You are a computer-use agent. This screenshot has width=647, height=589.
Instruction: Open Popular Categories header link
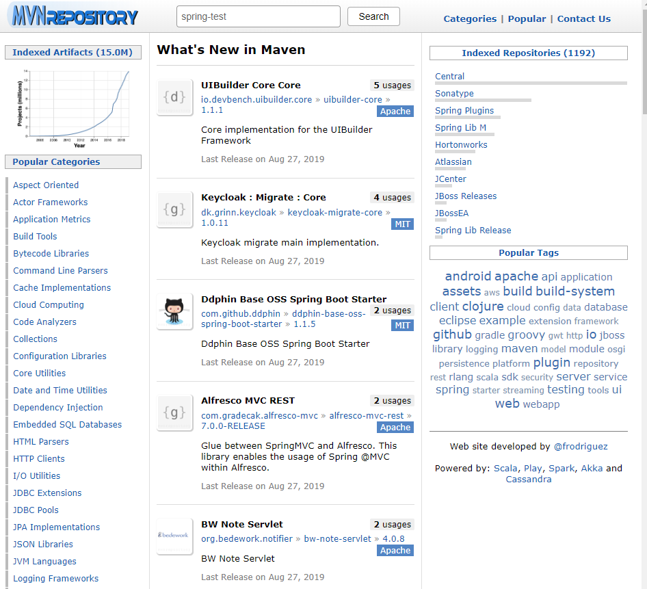[x=56, y=162]
